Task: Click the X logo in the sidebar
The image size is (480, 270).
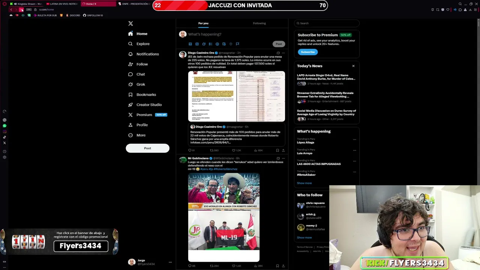Action: pyautogui.click(x=130, y=24)
